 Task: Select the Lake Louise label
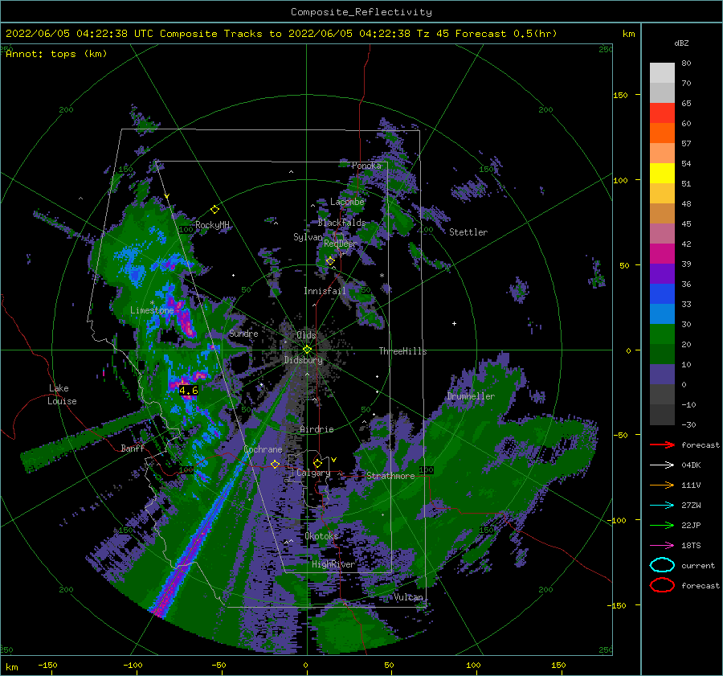[62, 395]
